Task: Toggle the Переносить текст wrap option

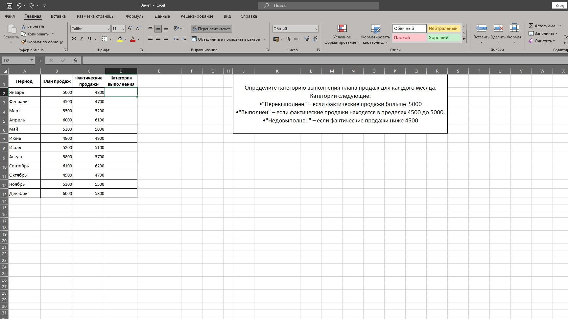Action: tap(211, 29)
